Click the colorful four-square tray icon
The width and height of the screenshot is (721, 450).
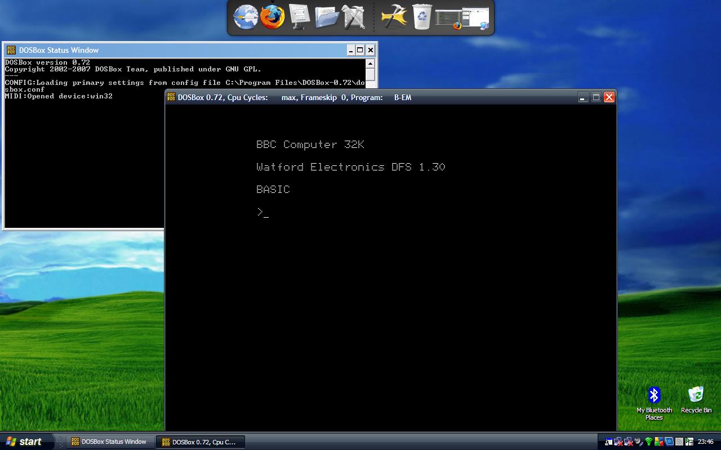click(659, 442)
